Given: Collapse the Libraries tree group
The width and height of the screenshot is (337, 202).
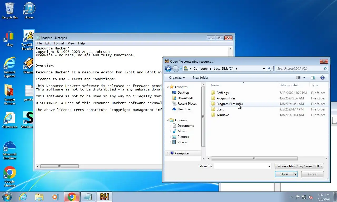Looking at the screenshot, I should pyautogui.click(x=168, y=120).
